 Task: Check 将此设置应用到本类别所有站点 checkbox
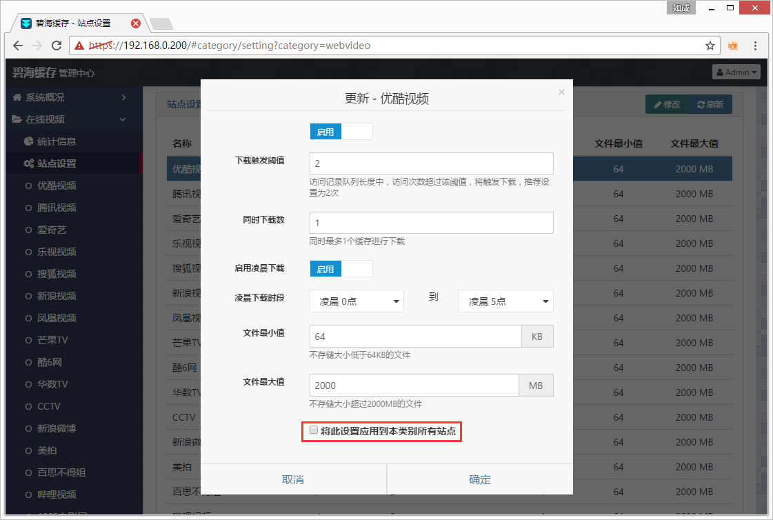click(x=314, y=430)
